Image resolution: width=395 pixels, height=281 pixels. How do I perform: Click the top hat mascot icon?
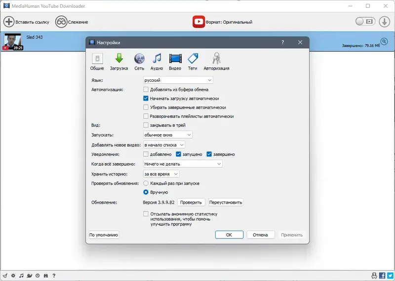point(374,276)
